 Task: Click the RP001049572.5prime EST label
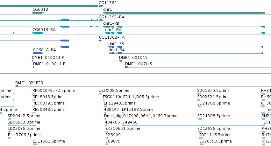click(x=53, y=91)
